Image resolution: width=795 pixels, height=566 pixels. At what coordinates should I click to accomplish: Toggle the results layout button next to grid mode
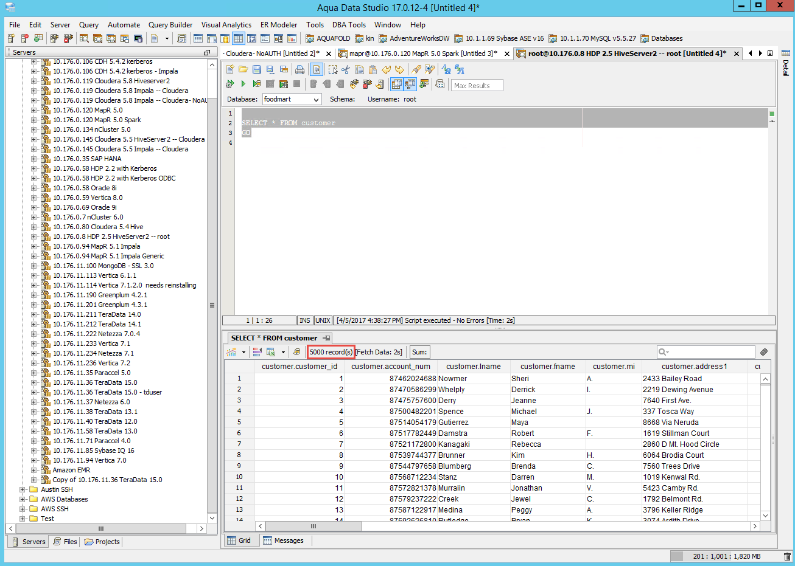[410, 84]
